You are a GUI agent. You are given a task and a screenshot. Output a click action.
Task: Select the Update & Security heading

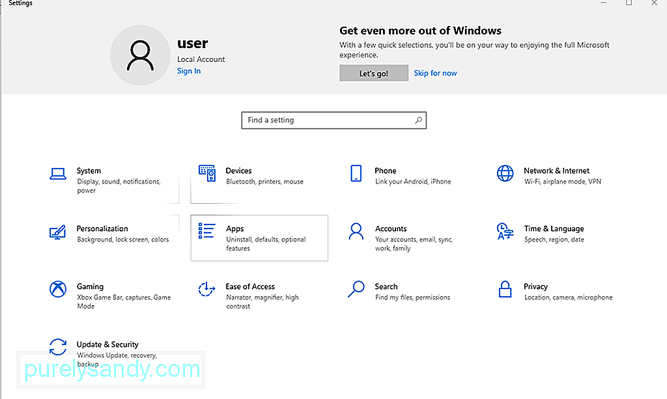point(107,344)
